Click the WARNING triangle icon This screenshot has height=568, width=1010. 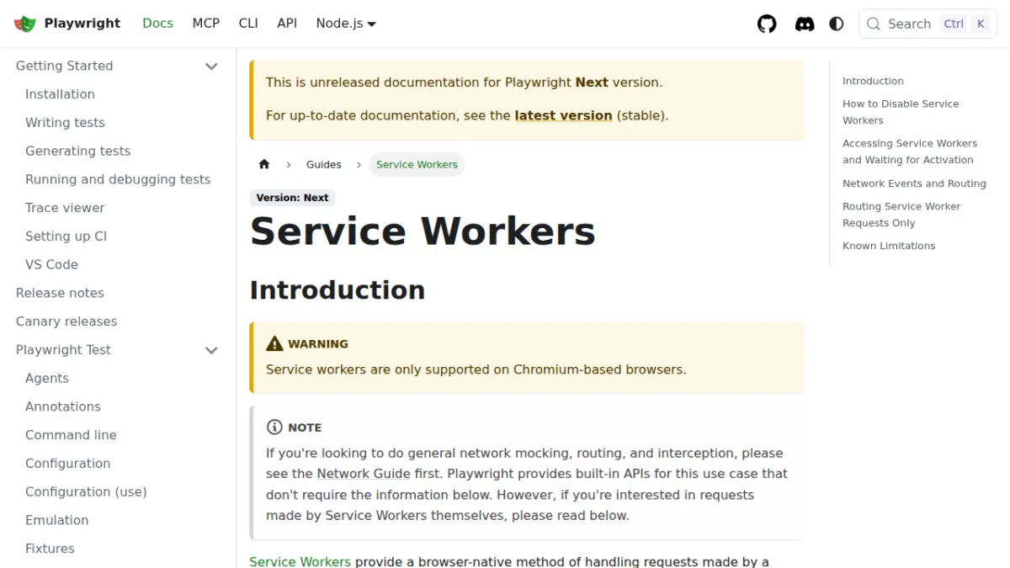point(274,343)
